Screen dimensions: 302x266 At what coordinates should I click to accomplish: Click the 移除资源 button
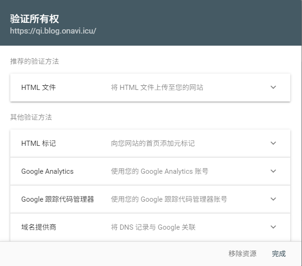pos(242,253)
